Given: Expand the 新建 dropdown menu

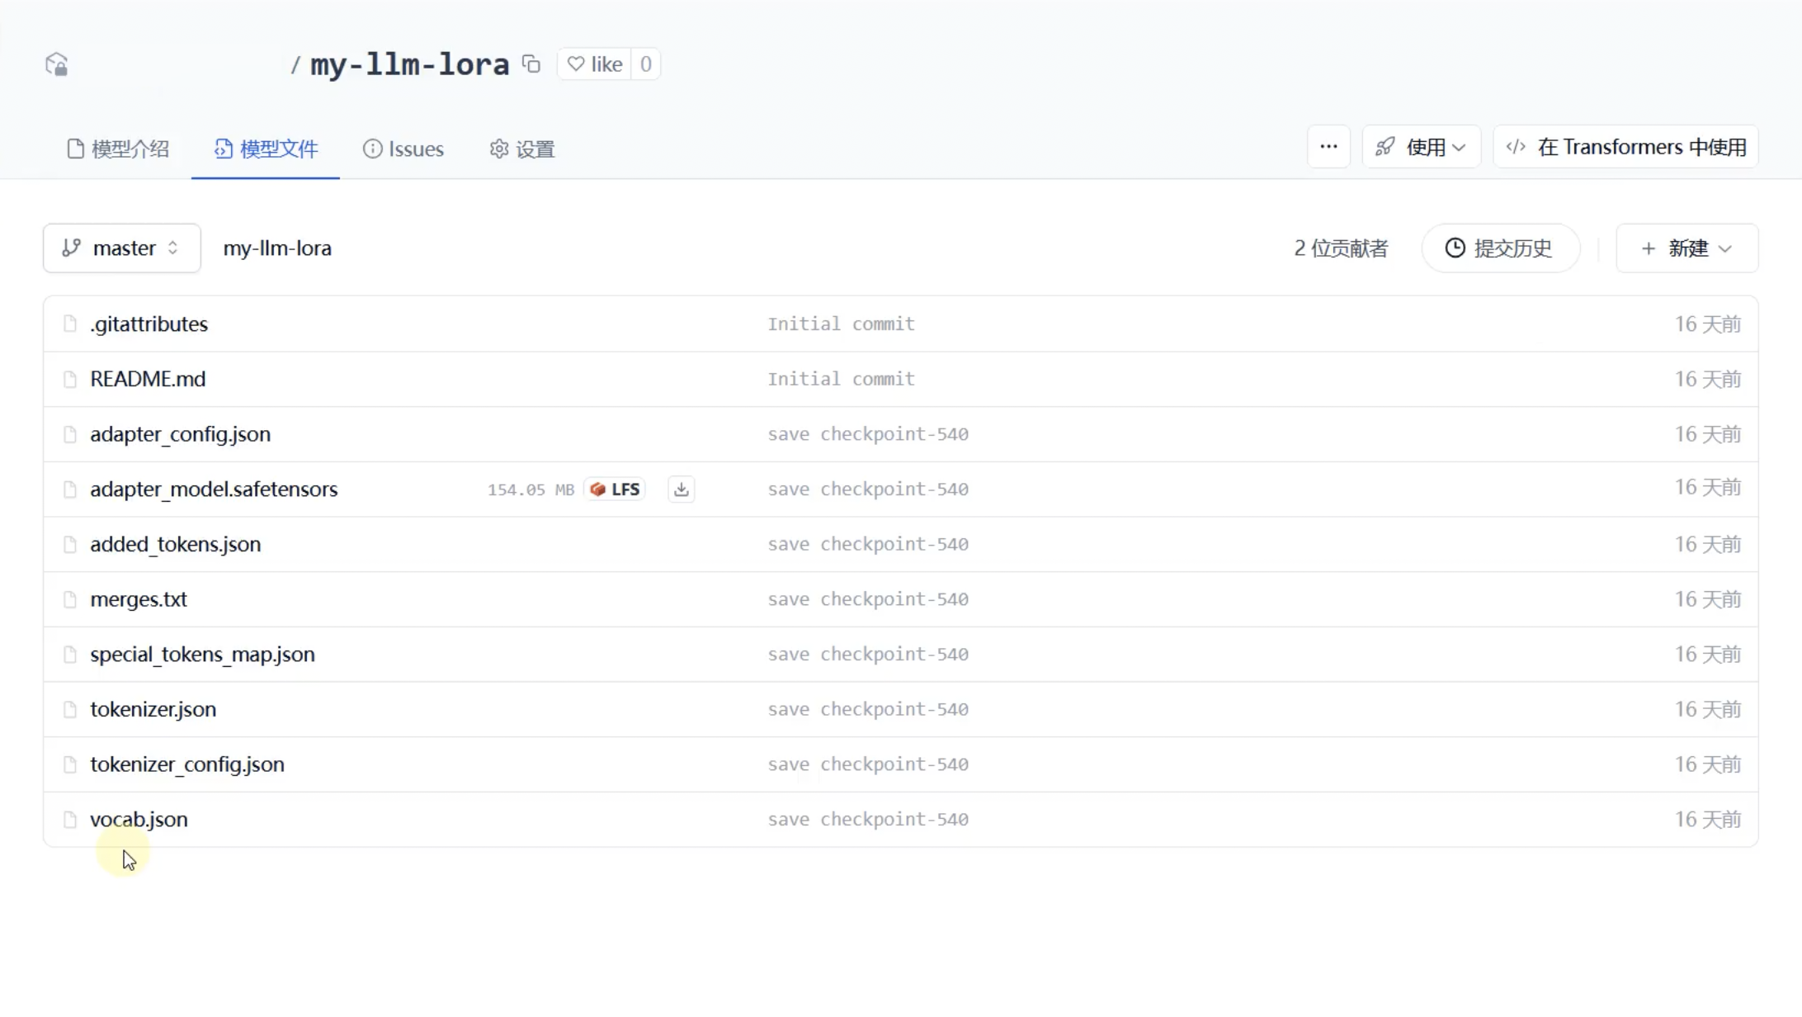Looking at the screenshot, I should pyautogui.click(x=1686, y=248).
